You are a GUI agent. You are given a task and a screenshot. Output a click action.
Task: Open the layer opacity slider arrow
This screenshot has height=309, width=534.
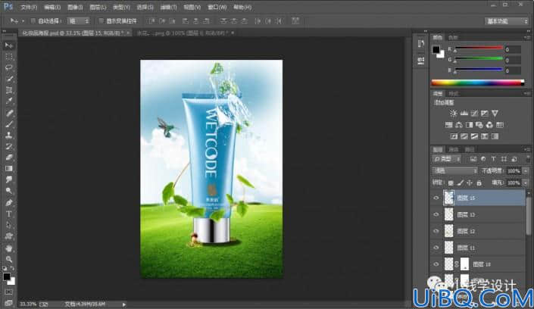tap(526, 171)
